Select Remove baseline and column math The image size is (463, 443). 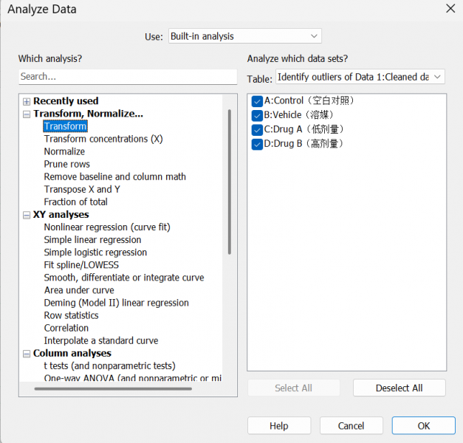(115, 176)
